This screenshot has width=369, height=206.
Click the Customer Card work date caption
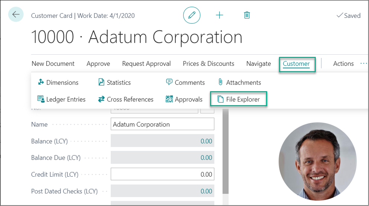point(83,16)
